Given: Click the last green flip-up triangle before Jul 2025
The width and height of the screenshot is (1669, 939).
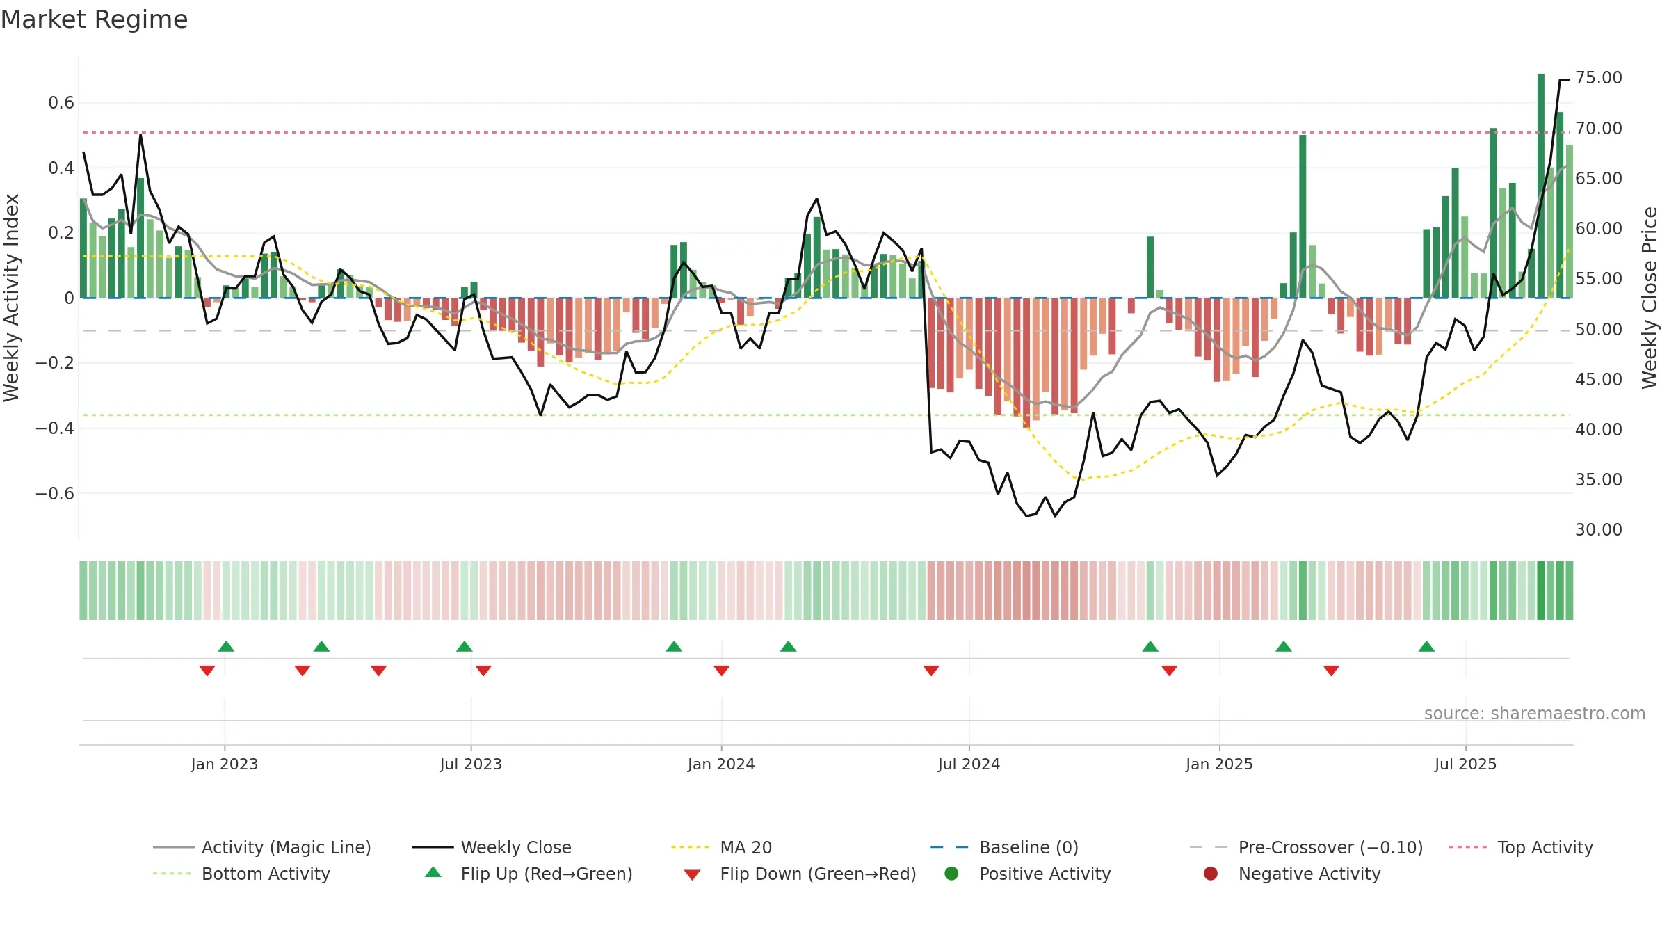Looking at the screenshot, I should [1426, 646].
